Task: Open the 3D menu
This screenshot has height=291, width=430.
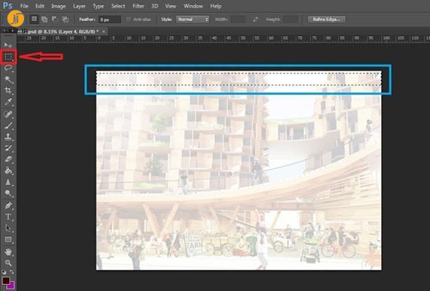Action: click(155, 6)
